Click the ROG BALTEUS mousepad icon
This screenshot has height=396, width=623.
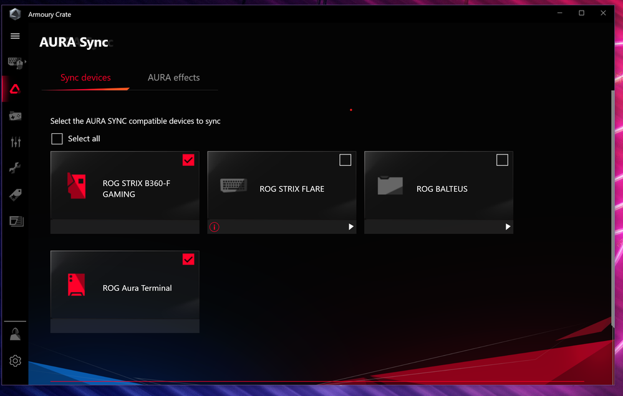point(390,186)
